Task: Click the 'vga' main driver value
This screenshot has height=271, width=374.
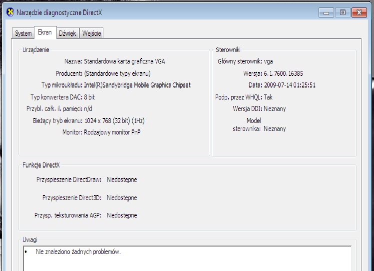Action: pyautogui.click(x=268, y=61)
